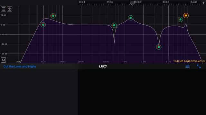Viewport: 206px width, 115px height.
Task: Open the preset list icon
Action: pos(4,9)
